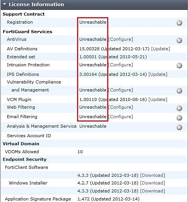Select the and Management label

[x=30, y=90]
